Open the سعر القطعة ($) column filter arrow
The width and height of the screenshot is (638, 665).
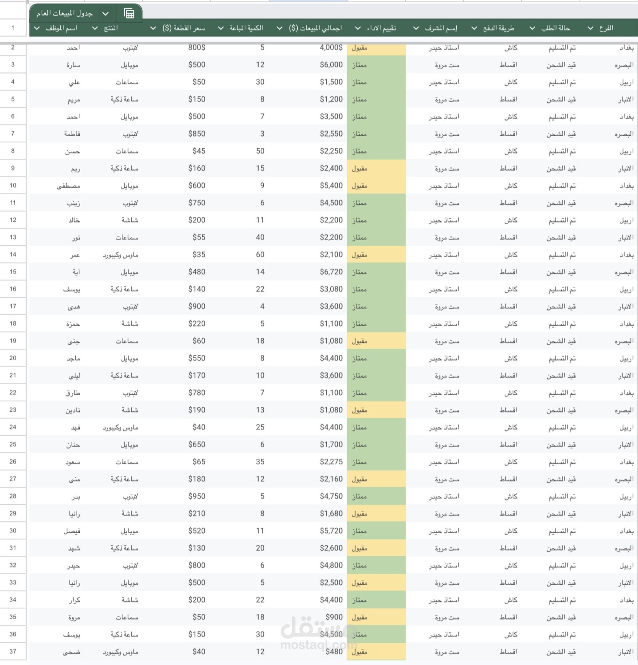point(153,28)
